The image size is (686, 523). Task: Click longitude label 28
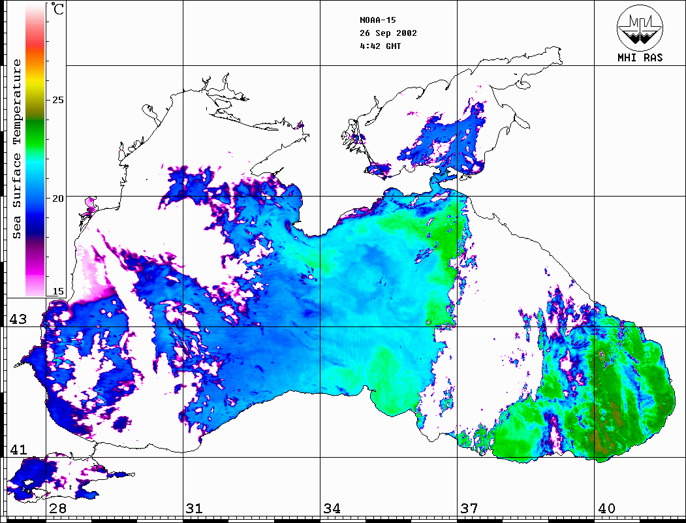[x=58, y=509]
